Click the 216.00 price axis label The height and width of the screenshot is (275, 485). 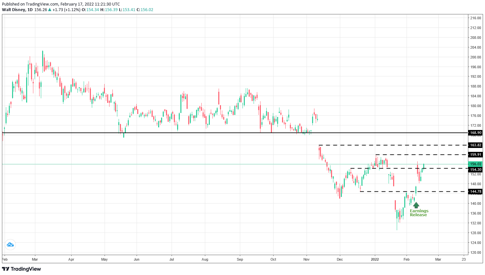(x=476, y=18)
